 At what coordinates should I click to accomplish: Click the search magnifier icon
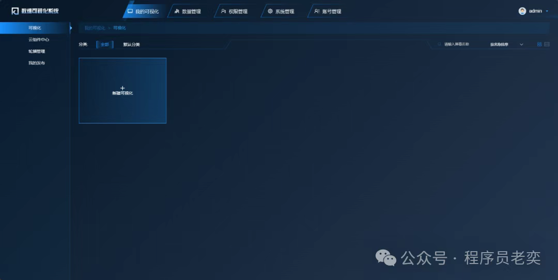[440, 44]
